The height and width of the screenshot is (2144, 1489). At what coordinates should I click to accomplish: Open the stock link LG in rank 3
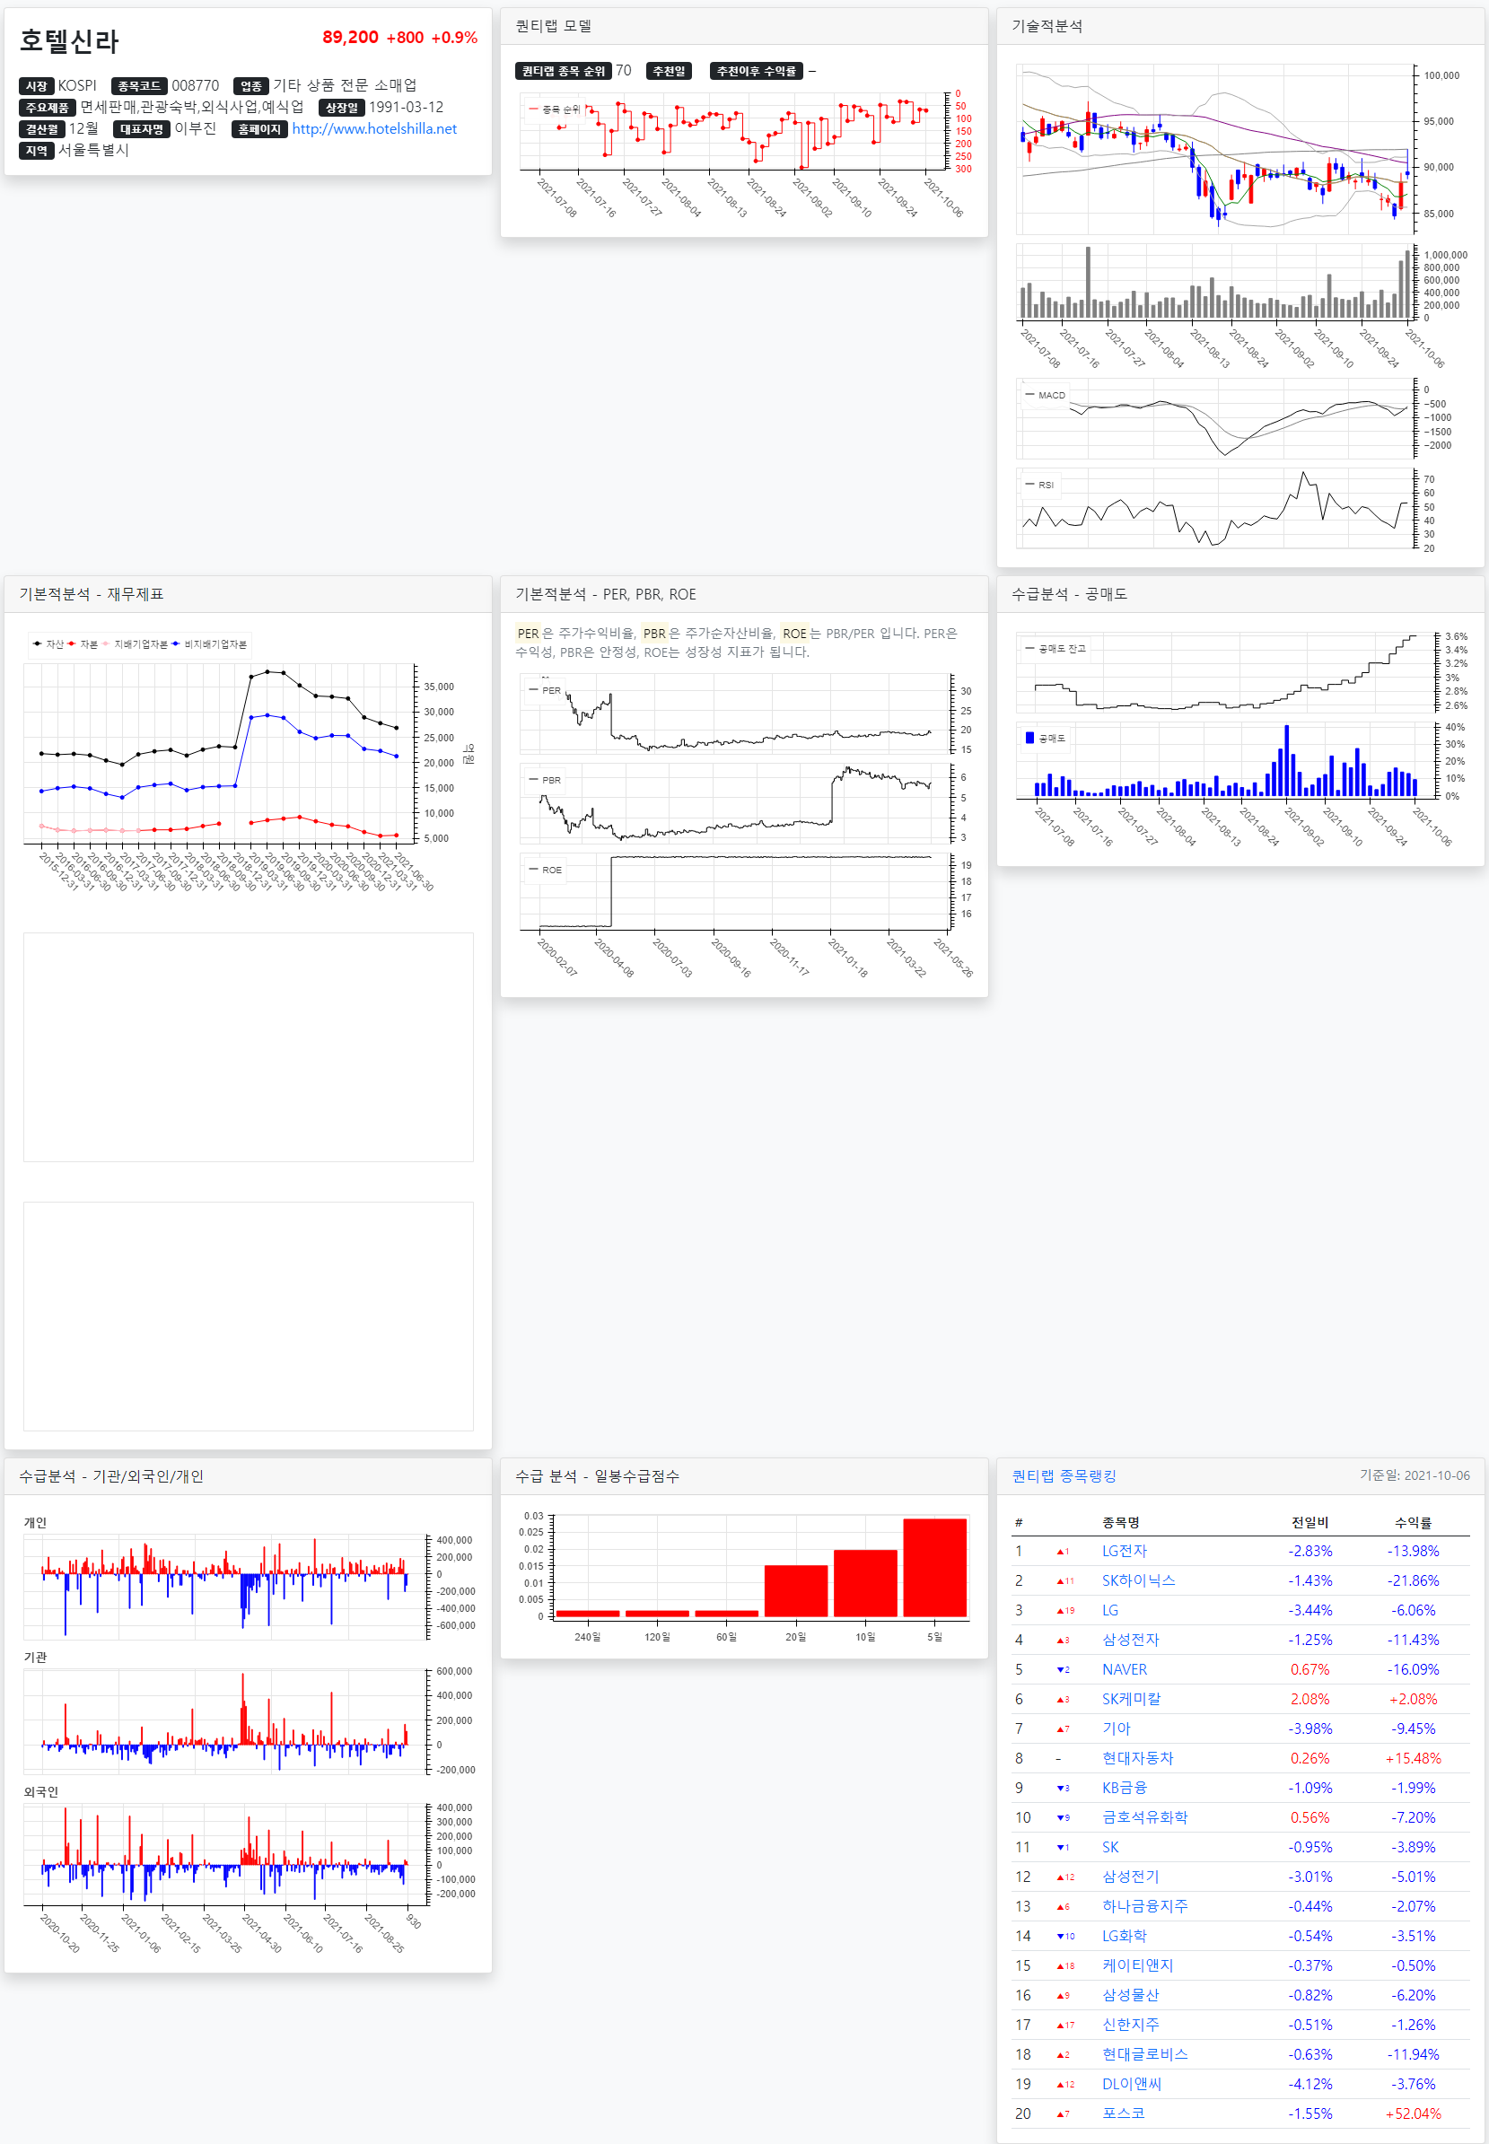pyautogui.click(x=1110, y=1610)
